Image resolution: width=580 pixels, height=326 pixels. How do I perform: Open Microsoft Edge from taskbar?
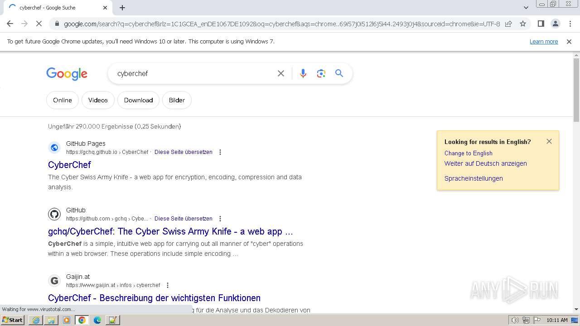[97, 320]
